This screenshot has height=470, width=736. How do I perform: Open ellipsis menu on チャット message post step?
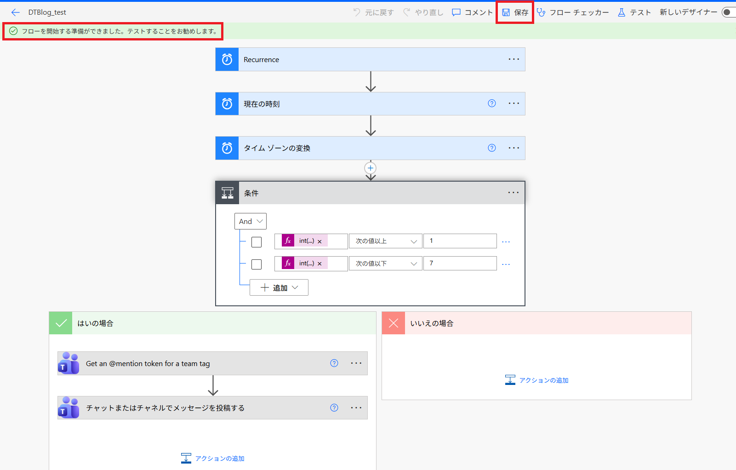coord(356,407)
